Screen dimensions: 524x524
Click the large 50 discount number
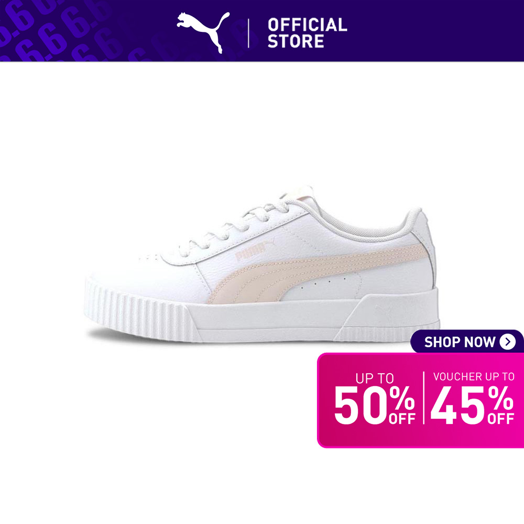361,405
